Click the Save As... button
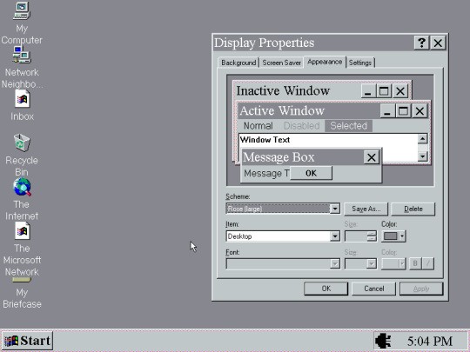Screen dimensions: 470x352 coord(366,209)
